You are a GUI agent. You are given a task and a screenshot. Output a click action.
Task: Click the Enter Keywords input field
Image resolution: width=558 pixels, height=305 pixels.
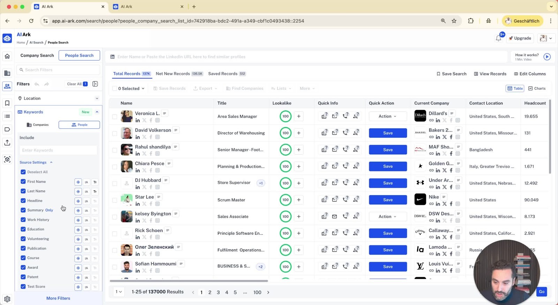point(58,150)
